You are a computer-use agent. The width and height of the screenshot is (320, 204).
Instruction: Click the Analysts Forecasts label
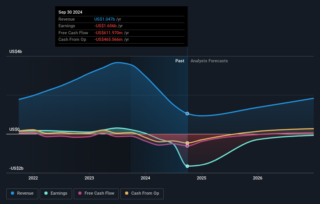pos(209,61)
